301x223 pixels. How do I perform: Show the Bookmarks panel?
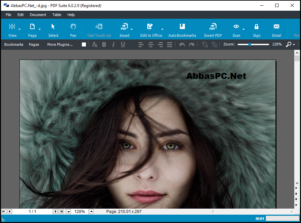click(x=14, y=44)
